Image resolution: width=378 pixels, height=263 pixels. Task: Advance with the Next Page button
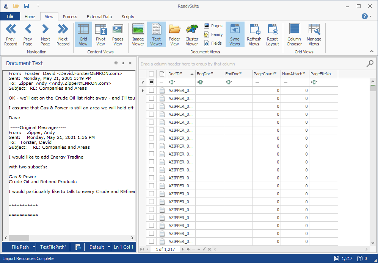45,35
